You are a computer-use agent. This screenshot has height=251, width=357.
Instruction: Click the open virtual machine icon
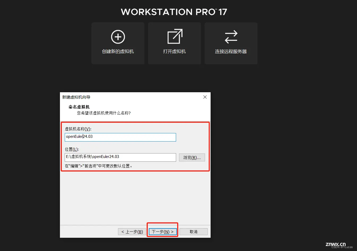pos(175,36)
